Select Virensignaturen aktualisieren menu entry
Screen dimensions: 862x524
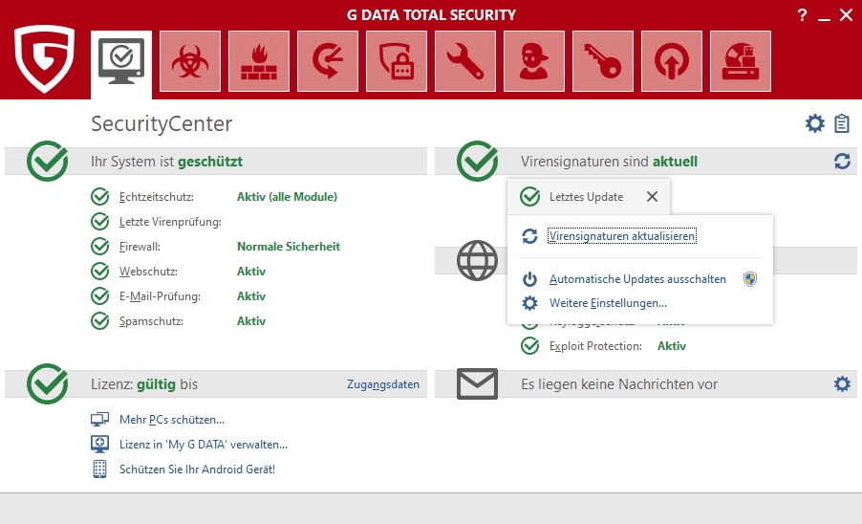pos(622,236)
